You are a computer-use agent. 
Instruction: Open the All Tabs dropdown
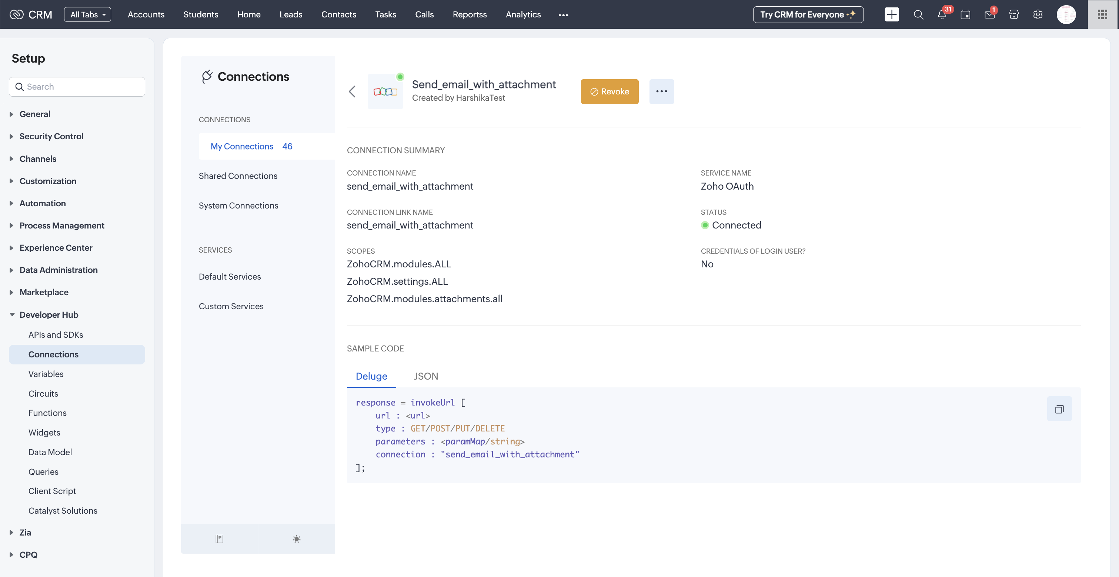click(x=87, y=15)
